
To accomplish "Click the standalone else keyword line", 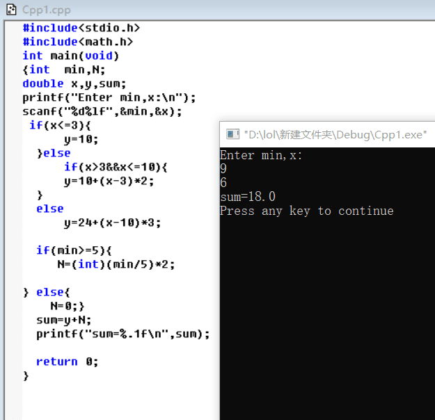I will pos(50,209).
